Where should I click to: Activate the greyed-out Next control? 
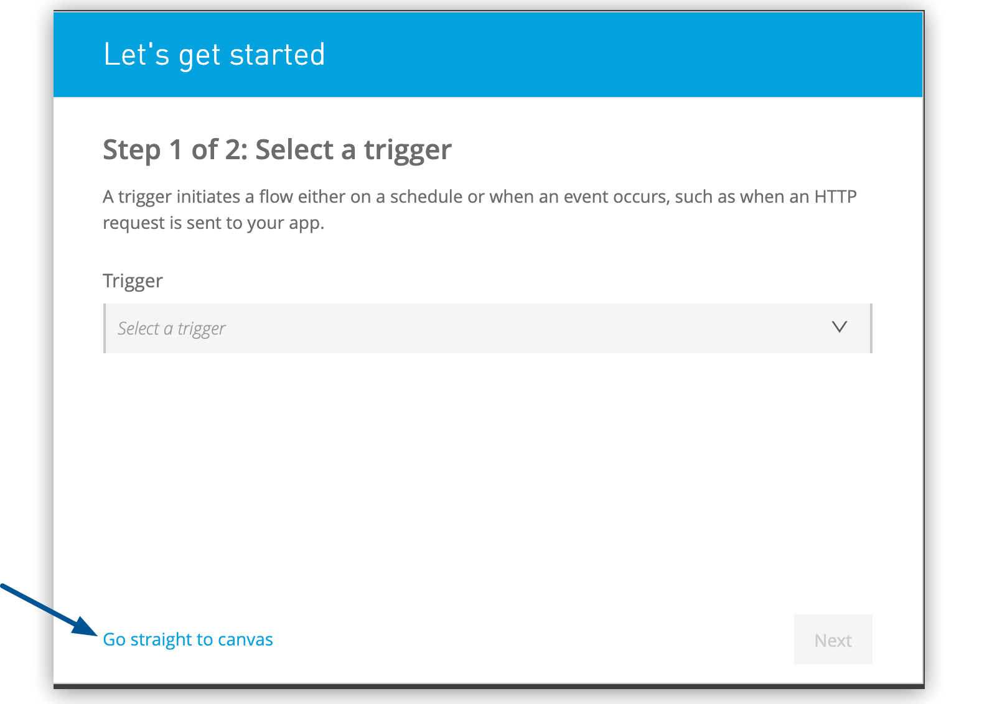(833, 639)
